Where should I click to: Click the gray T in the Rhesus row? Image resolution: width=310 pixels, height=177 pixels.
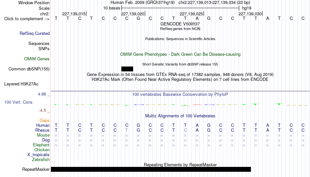point(127,130)
